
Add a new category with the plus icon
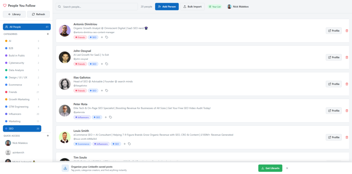pyautogui.click(x=48, y=34)
